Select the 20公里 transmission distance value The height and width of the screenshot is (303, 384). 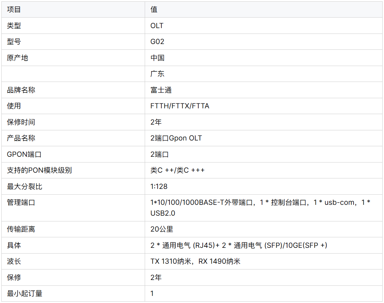click(162, 229)
